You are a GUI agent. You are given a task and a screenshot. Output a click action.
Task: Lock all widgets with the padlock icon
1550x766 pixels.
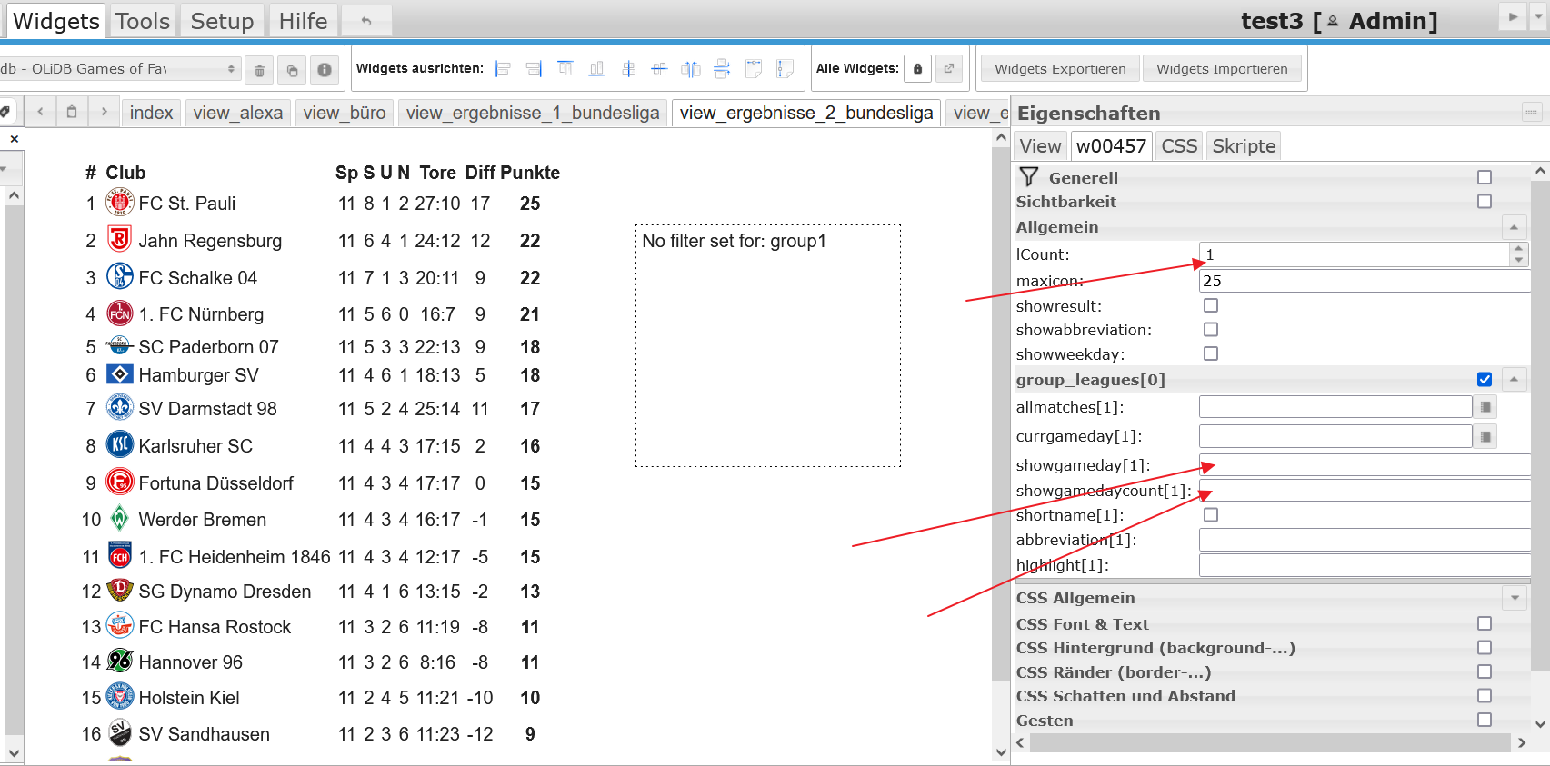point(917,69)
